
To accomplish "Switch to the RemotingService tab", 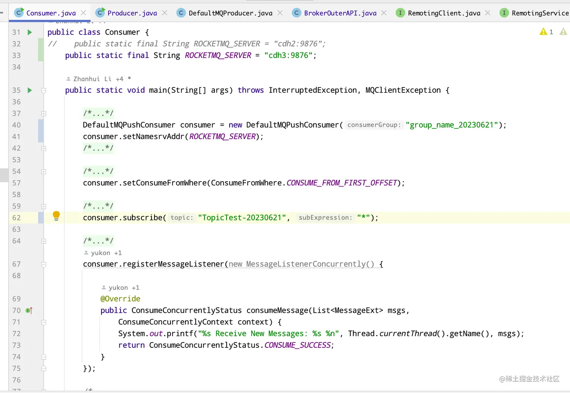I will point(534,13).
